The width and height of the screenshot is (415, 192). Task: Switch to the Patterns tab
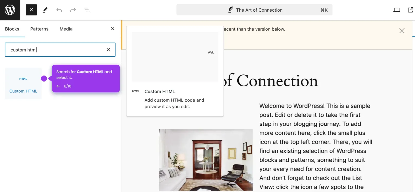pos(39,29)
